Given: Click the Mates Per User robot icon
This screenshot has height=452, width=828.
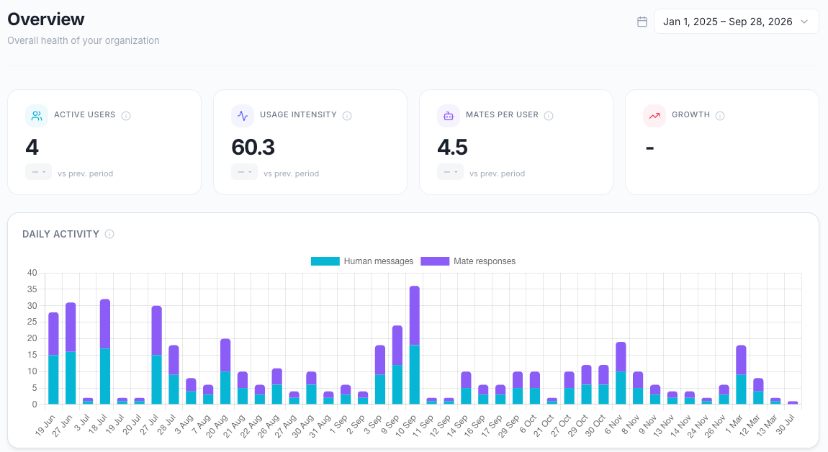Looking at the screenshot, I should tap(449, 116).
